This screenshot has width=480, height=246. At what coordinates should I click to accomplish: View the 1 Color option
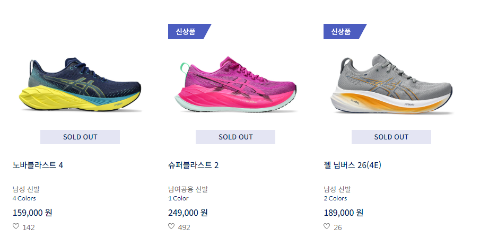pos(178,198)
